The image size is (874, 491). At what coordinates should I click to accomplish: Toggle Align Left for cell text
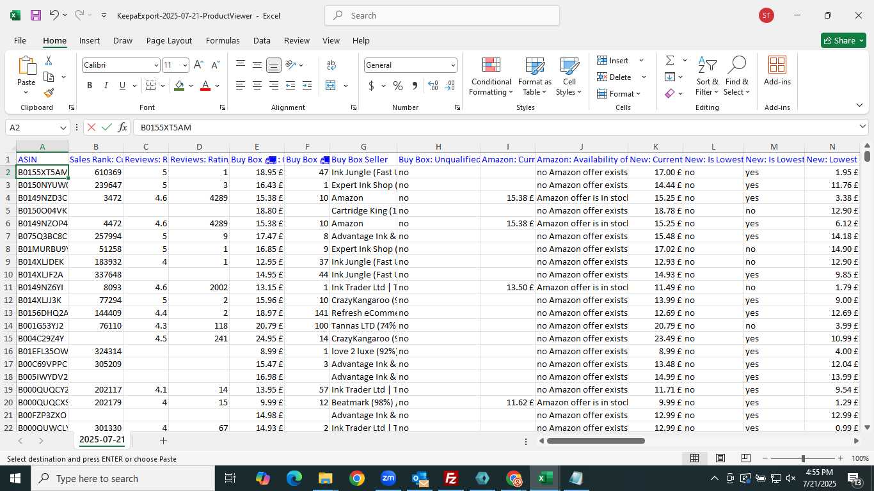click(x=241, y=86)
